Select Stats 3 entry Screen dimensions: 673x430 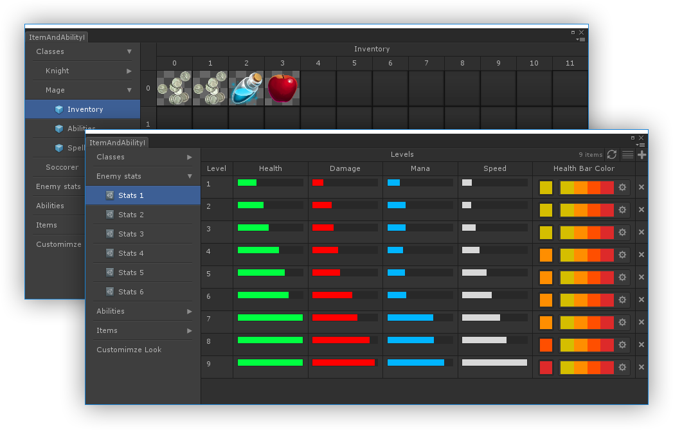(x=143, y=234)
